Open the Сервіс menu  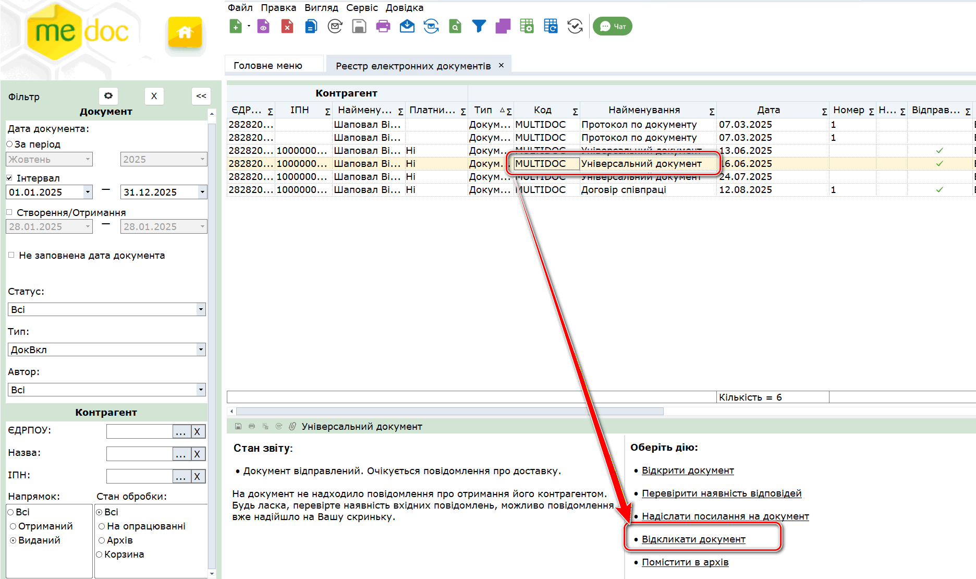click(362, 8)
